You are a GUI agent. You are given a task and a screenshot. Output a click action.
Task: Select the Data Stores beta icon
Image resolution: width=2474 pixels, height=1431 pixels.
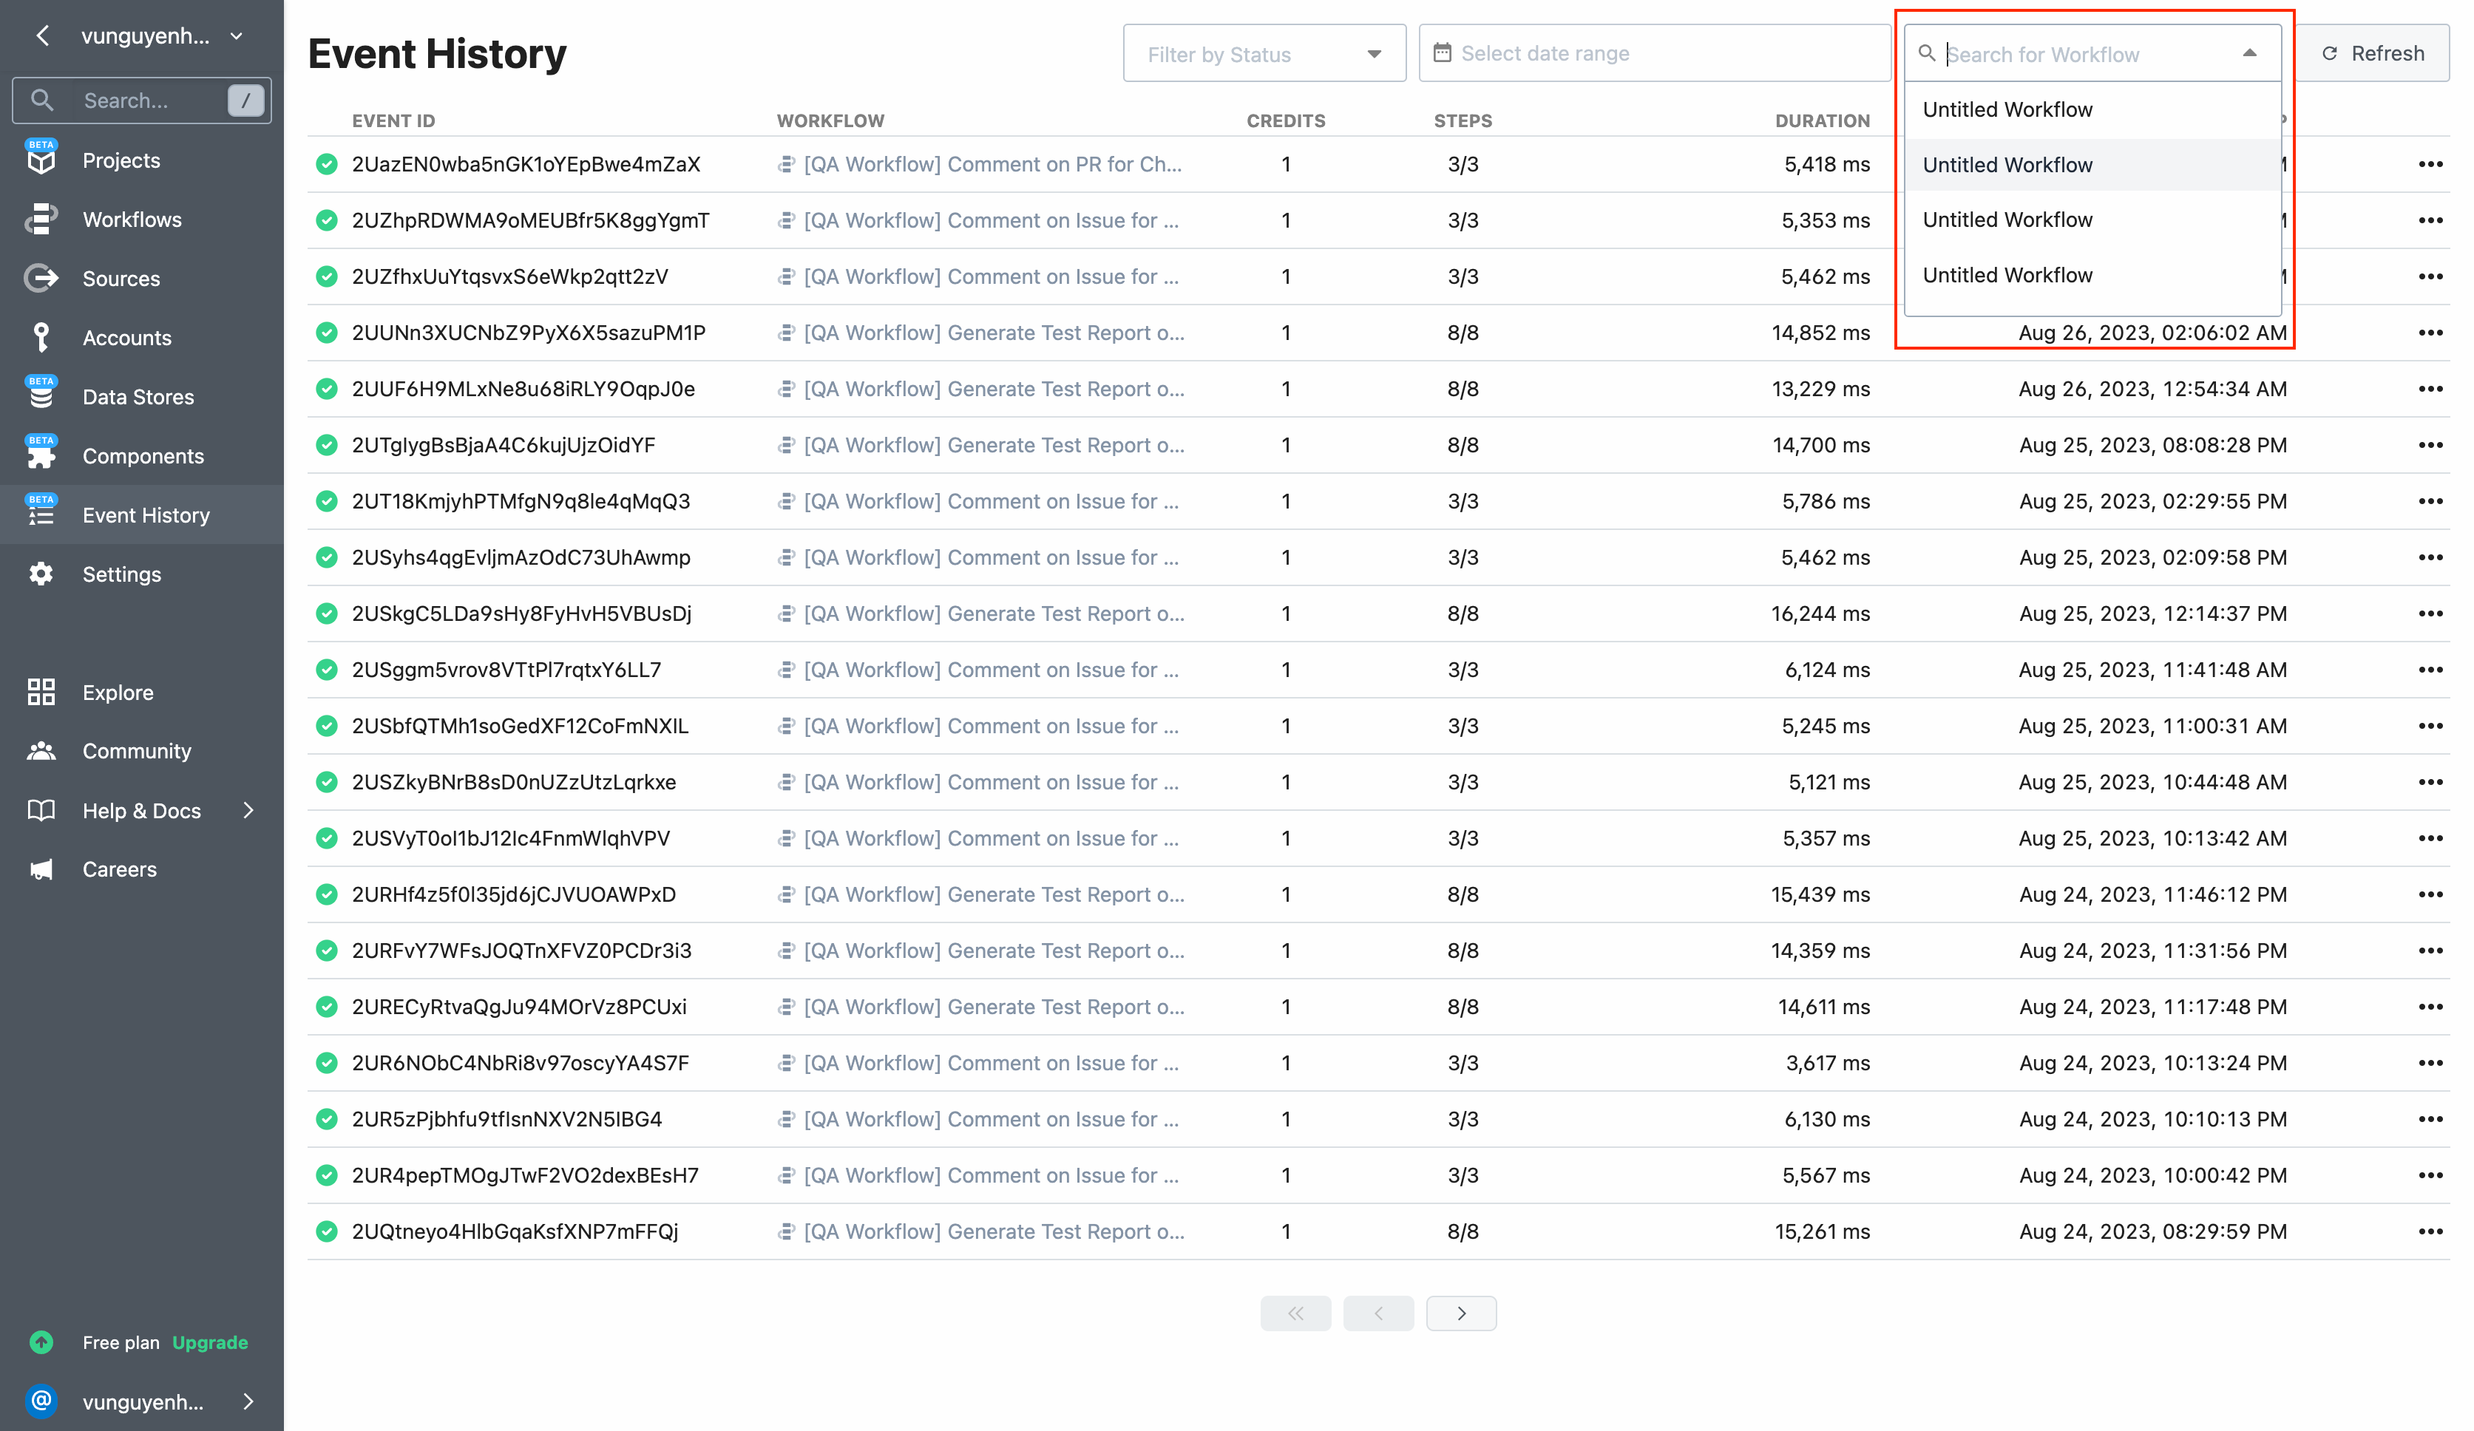pos(40,395)
